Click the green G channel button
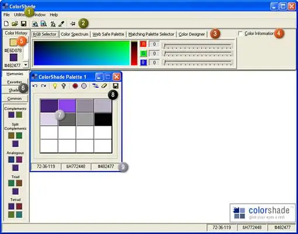298x234 pixels. (143, 53)
